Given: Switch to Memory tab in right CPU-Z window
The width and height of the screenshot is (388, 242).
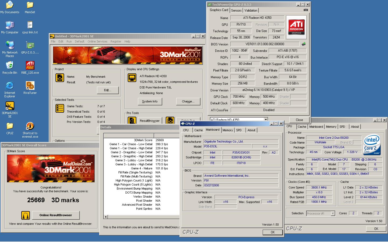Looking at the screenshot, I should (x=331, y=127).
